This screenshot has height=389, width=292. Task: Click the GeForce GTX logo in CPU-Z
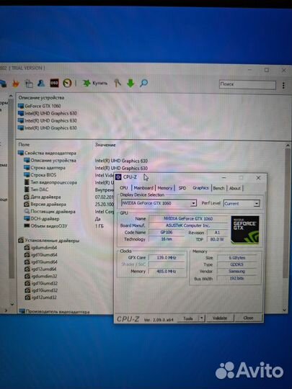coord(245,230)
